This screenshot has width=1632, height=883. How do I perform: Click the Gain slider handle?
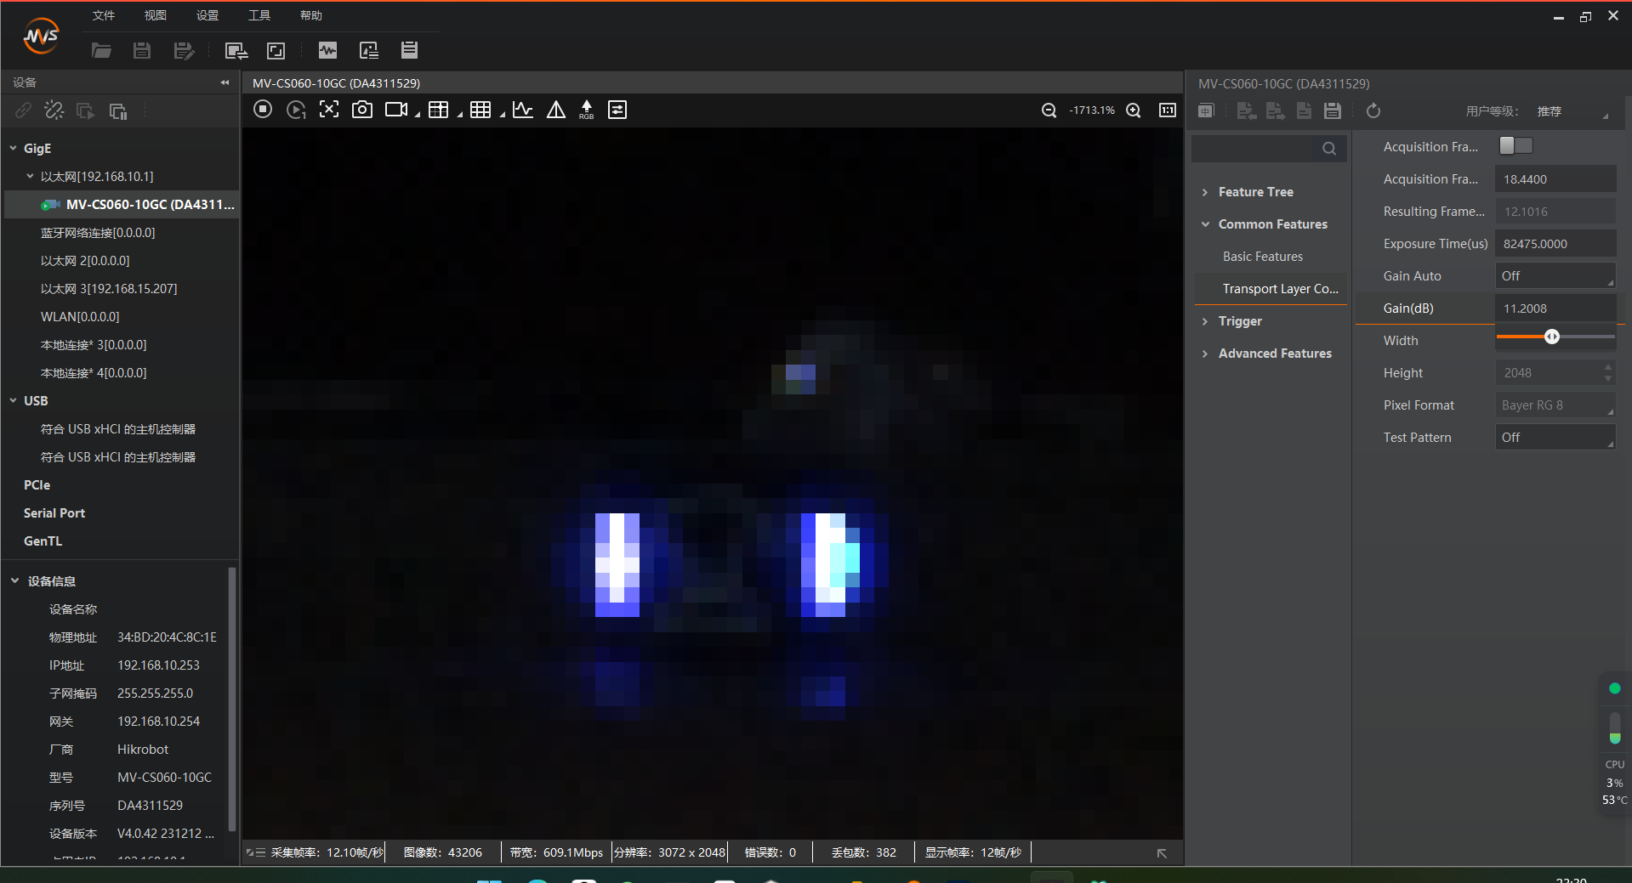point(1552,337)
